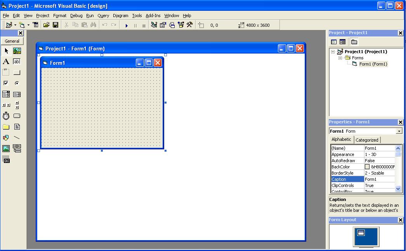Click the General toolbox tab button

click(12, 41)
